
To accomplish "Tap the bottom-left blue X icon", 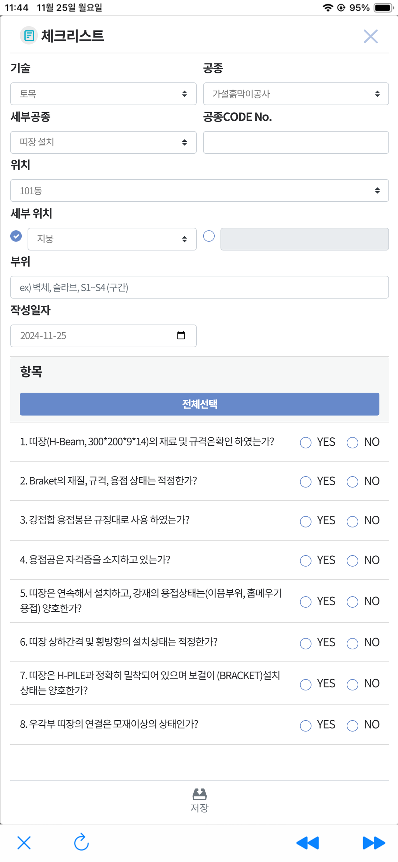I will click(24, 842).
